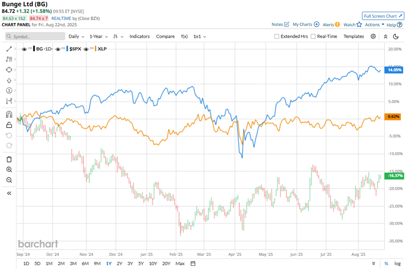Select the 5Y time range
407x269 pixels.
click(141, 263)
